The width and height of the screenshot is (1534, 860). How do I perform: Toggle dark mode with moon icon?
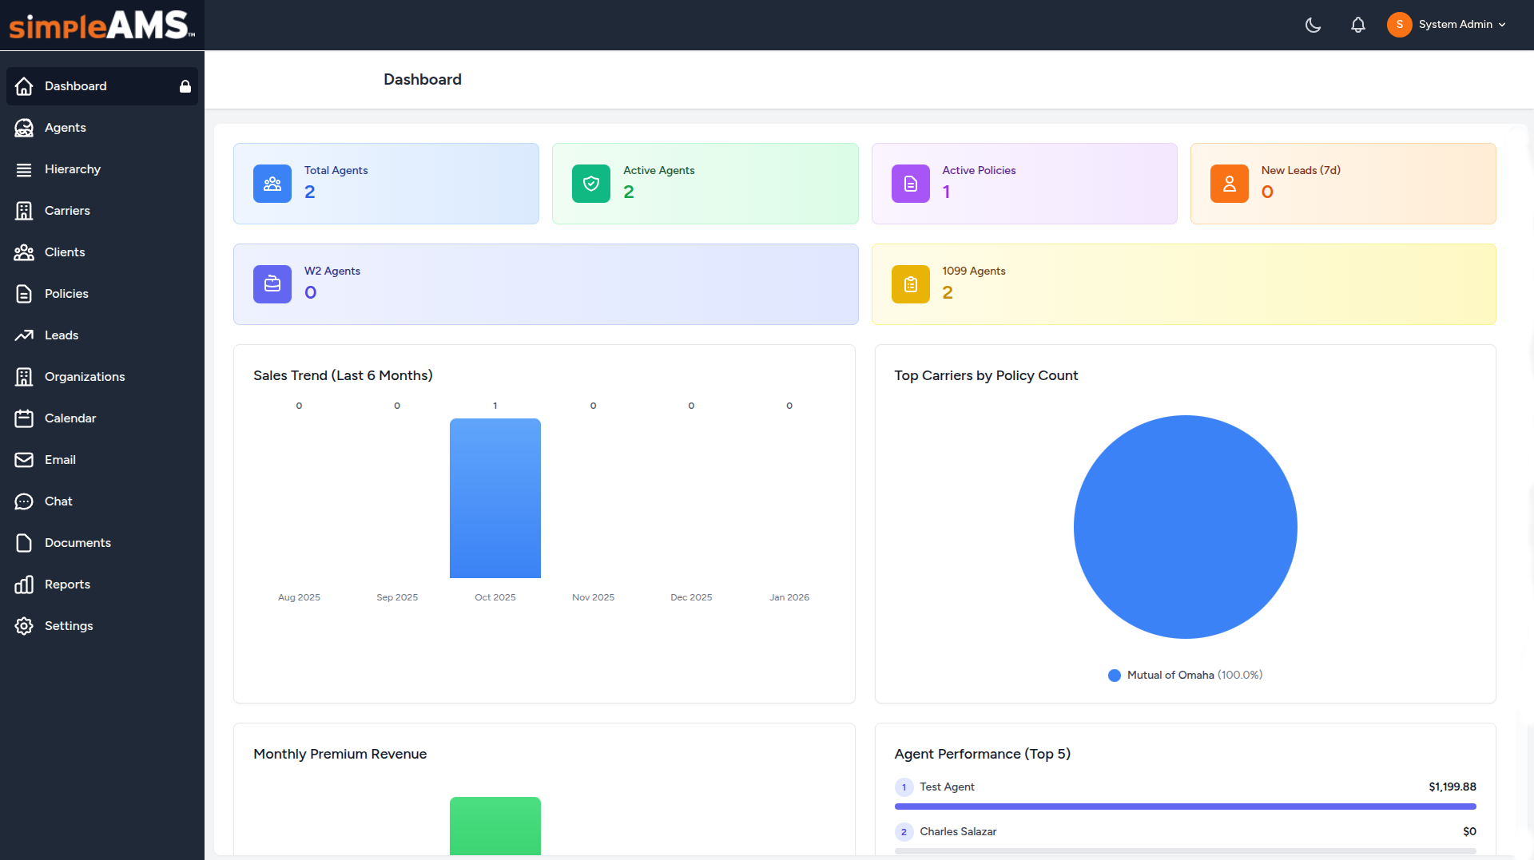[1313, 25]
